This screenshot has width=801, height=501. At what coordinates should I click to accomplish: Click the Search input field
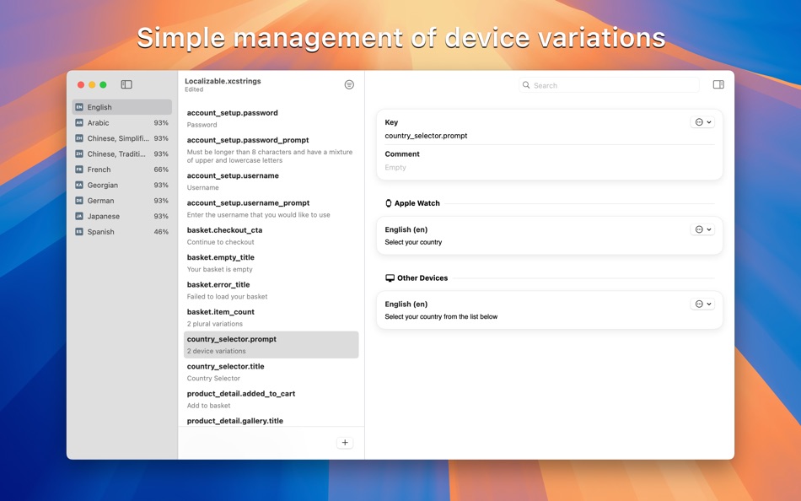click(609, 85)
